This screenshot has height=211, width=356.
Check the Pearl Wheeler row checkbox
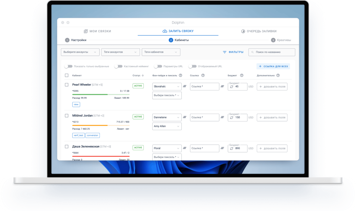66,85
